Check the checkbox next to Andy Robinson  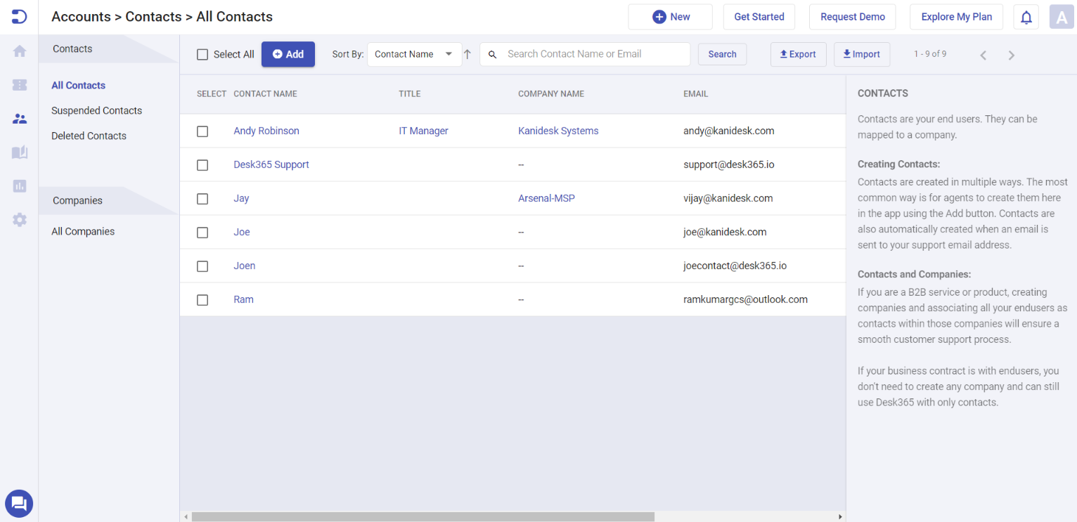(202, 131)
